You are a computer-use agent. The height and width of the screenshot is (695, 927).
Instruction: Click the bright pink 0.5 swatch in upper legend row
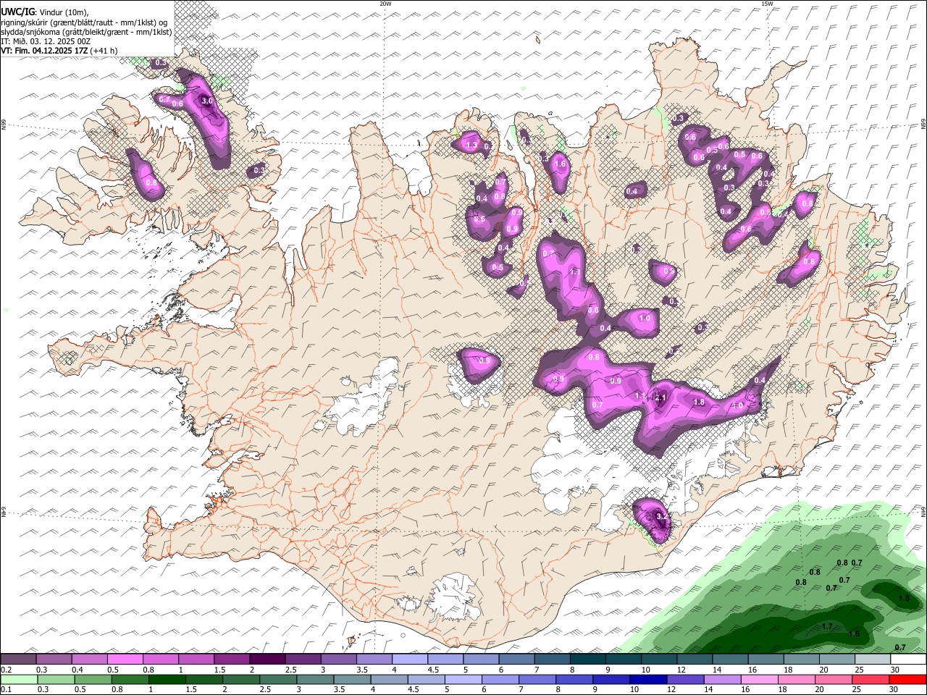125,659
